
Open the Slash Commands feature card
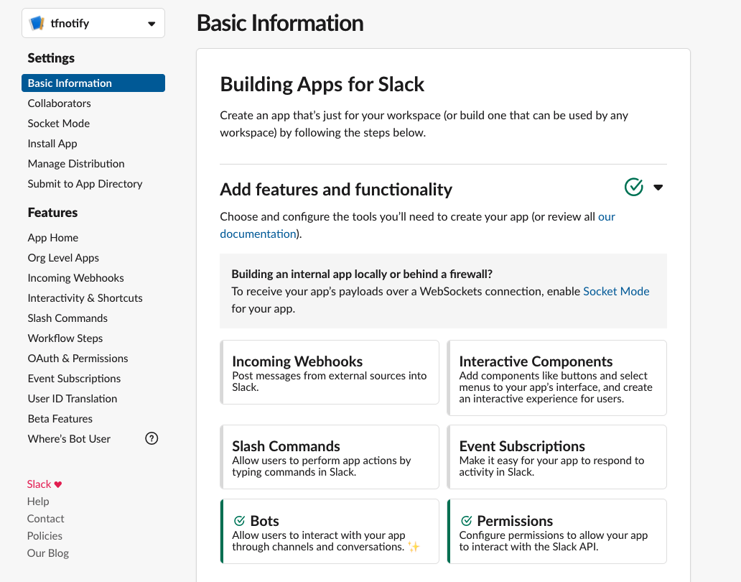(x=330, y=457)
